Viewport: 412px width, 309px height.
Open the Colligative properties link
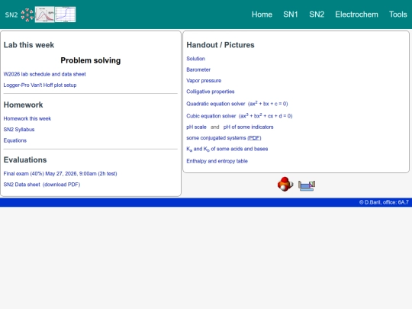tap(211, 92)
